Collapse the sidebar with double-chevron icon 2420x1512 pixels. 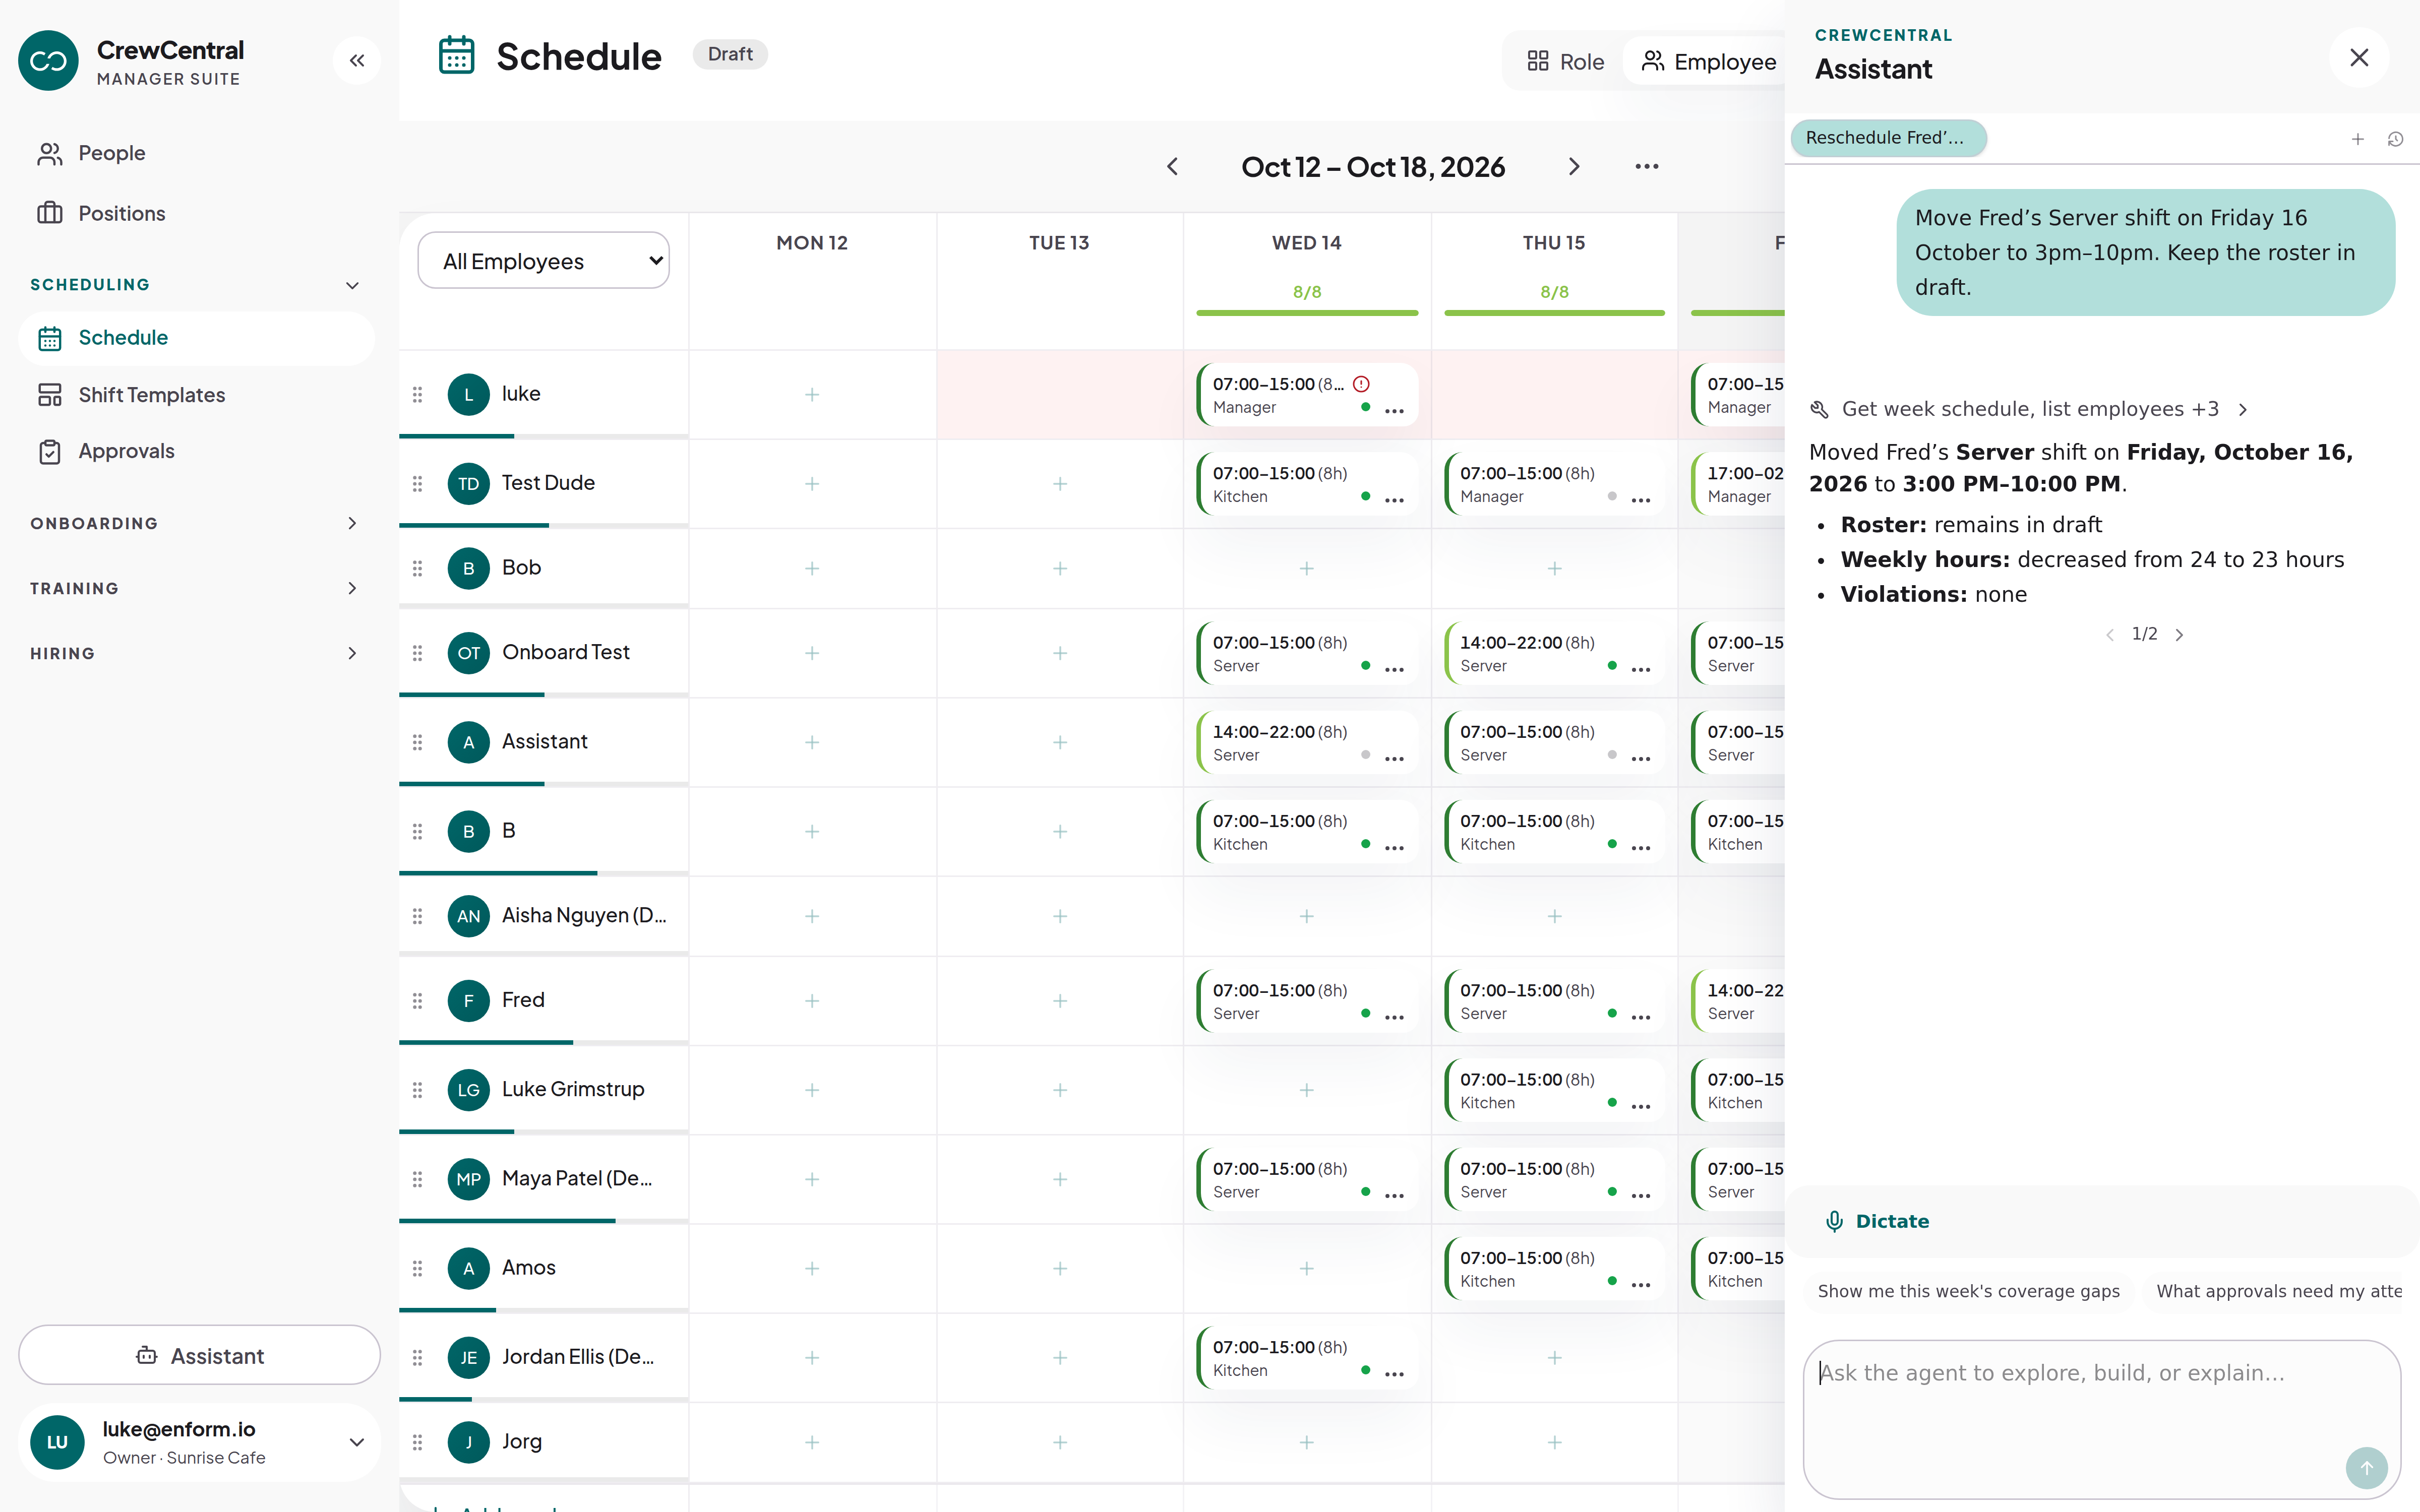[x=357, y=61]
